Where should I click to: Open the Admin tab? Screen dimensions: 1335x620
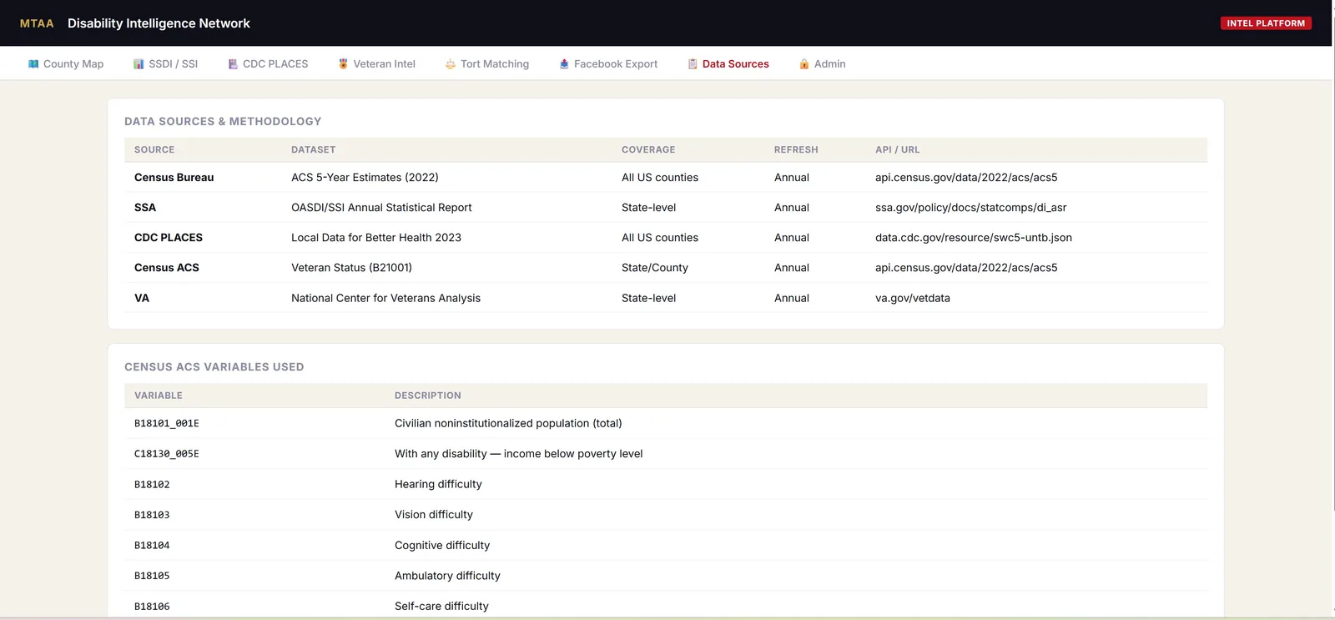coord(822,64)
